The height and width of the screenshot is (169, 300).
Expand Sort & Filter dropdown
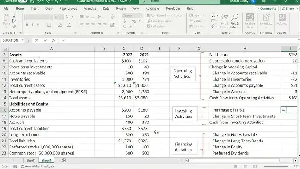coord(224,21)
